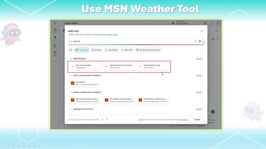Click See all for MSN Weather
The width and height of the screenshot is (266, 149).
tap(199, 59)
